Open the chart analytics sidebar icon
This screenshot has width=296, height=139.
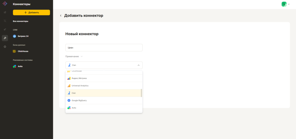tap(5, 12)
